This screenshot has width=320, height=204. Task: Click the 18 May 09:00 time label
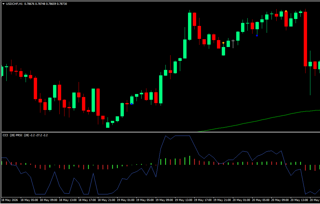(x=48, y=200)
